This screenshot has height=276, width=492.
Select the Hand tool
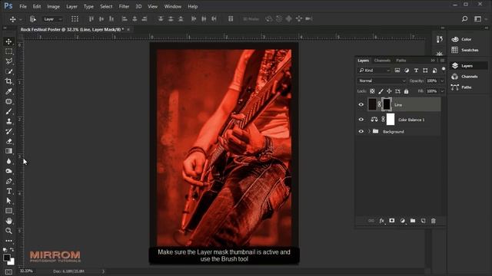(x=8, y=221)
